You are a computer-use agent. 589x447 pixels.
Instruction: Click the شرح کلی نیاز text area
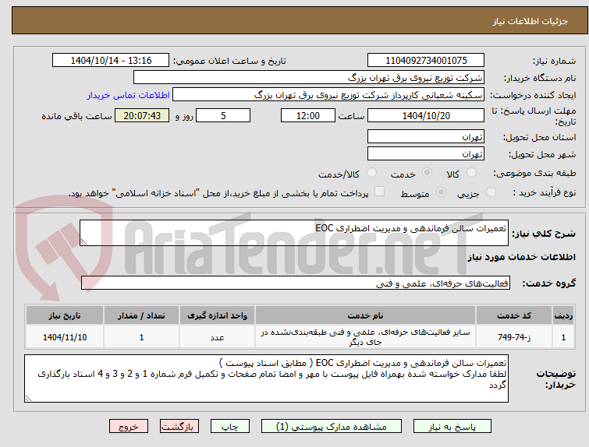[294, 233]
